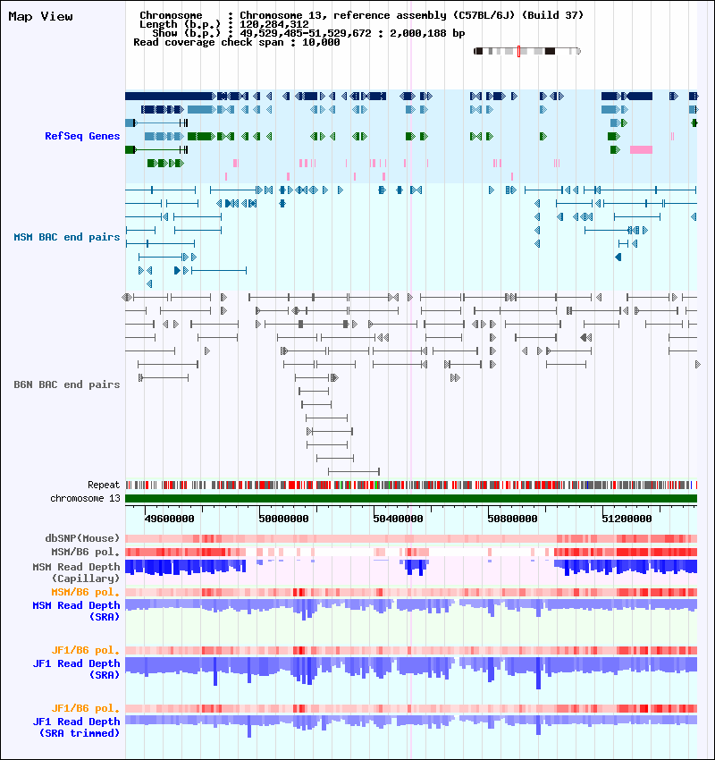Click the MSM Read Depth Capillary histogram

pyautogui.click(x=411, y=568)
